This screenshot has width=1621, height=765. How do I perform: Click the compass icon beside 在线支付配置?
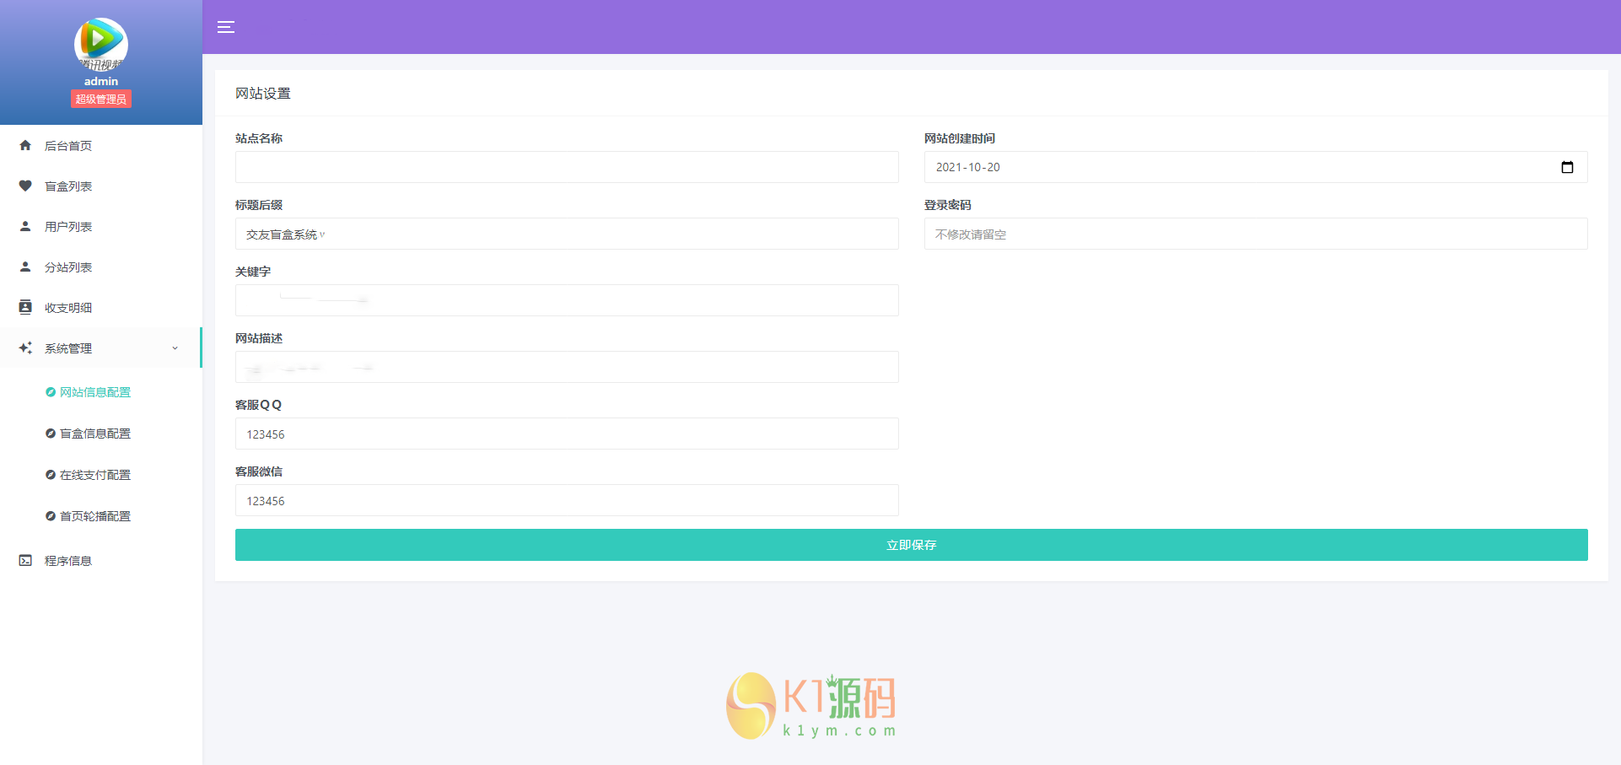51,475
